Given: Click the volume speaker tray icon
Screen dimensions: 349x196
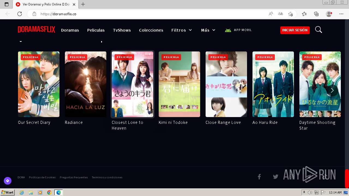Looking at the screenshot, I should [x=310, y=192].
